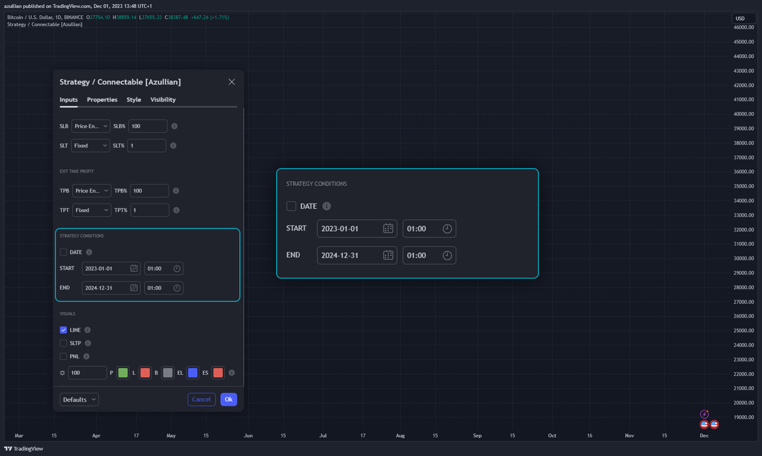
Task: Focus START date field in enlarged preview
Action: click(x=357, y=229)
